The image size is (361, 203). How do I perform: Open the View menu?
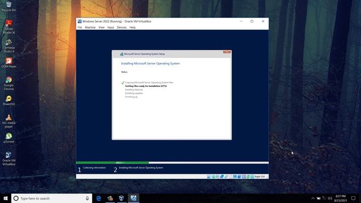pyautogui.click(x=102, y=28)
